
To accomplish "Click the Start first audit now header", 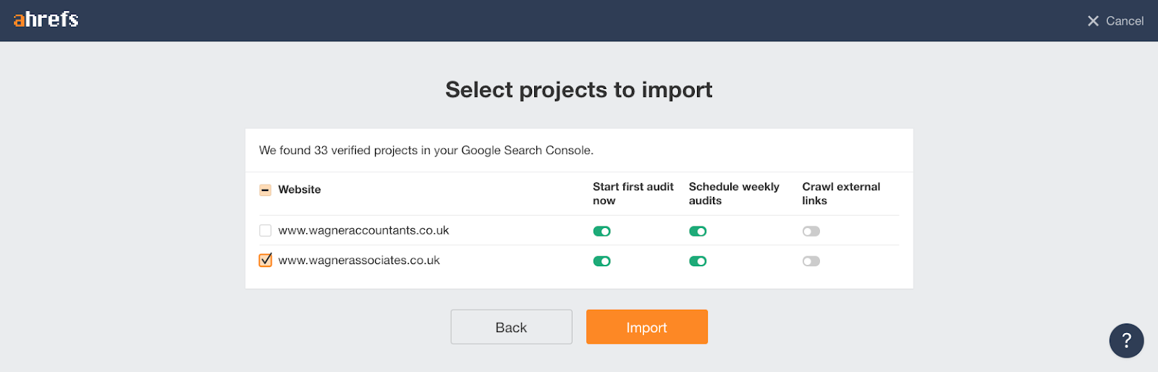I will 633,193.
